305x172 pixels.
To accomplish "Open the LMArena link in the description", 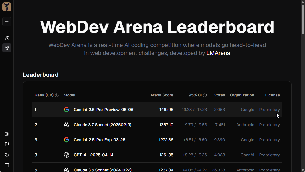I will click(218, 53).
